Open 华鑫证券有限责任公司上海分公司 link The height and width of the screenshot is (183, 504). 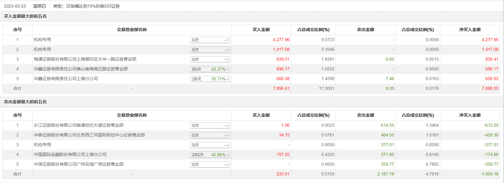click(66, 79)
